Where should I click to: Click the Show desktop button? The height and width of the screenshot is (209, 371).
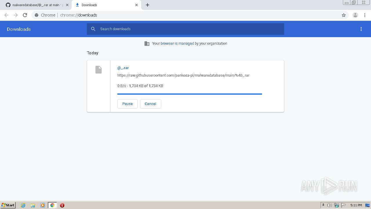click(368, 205)
